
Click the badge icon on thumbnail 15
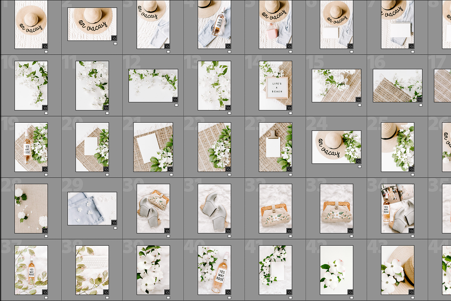coord(358,99)
